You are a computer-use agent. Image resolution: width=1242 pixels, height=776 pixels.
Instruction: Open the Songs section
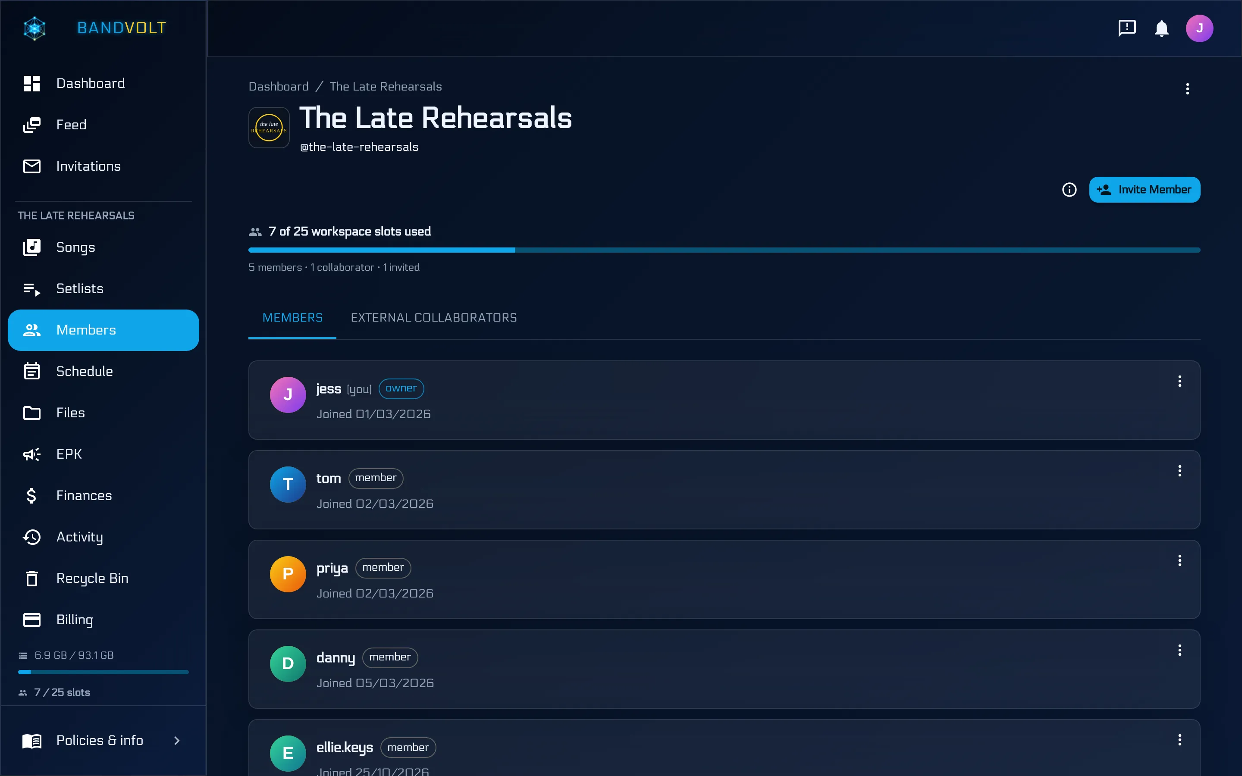pyautogui.click(x=103, y=247)
